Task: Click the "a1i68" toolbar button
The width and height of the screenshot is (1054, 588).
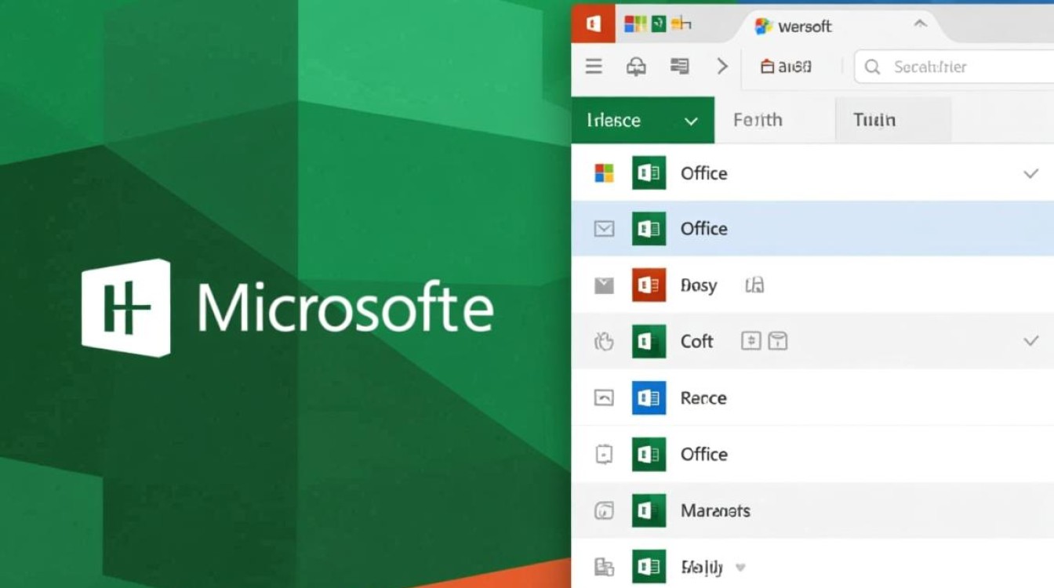Action: [786, 67]
